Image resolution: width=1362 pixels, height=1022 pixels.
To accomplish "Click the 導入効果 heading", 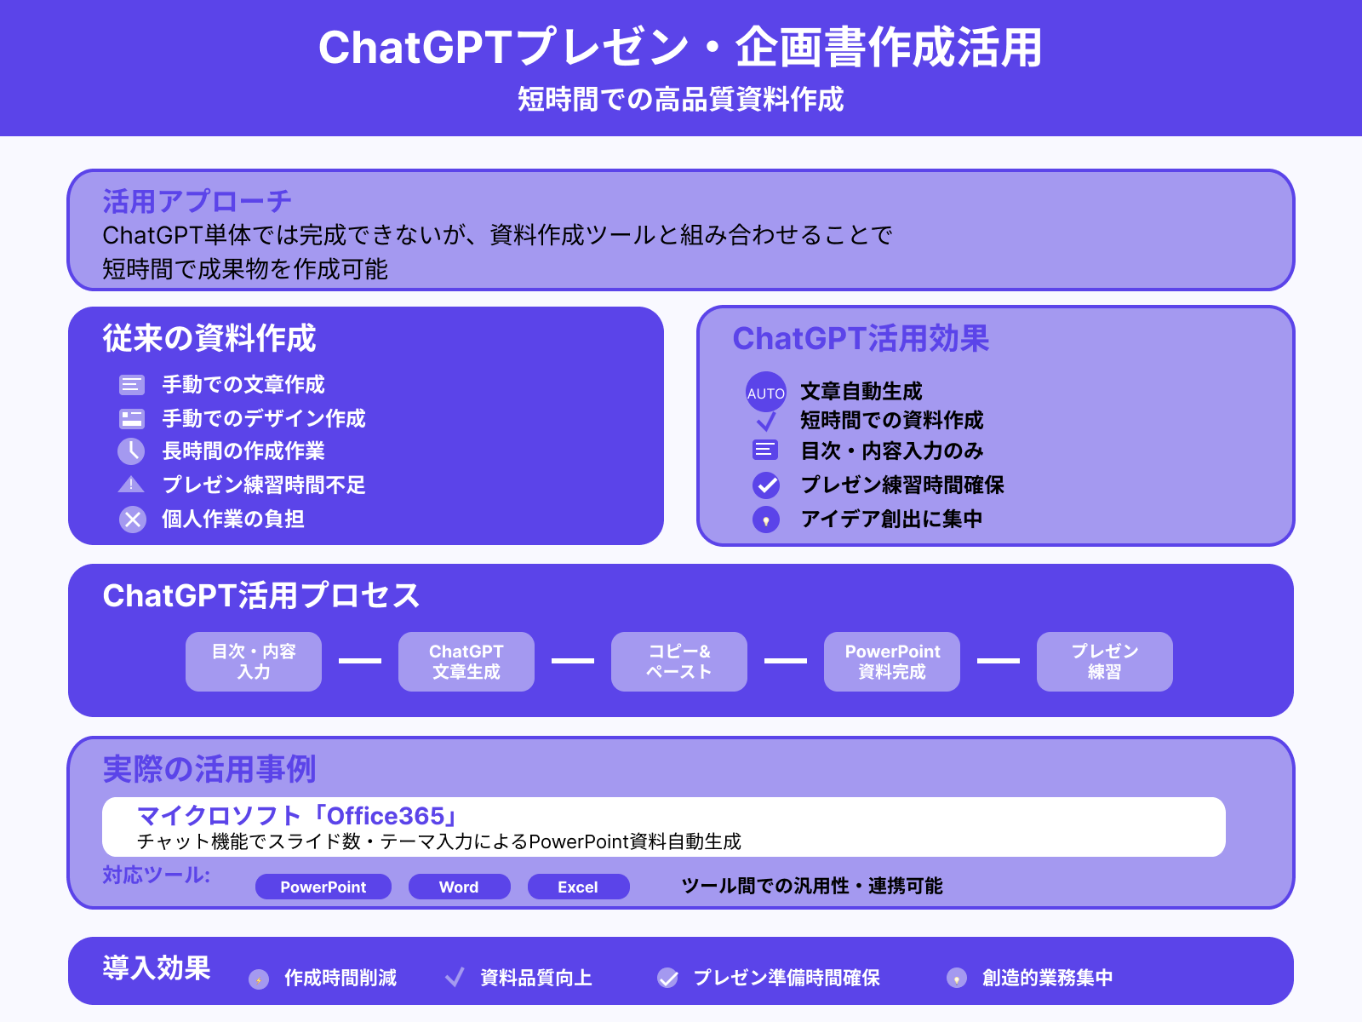I will 157,968.
